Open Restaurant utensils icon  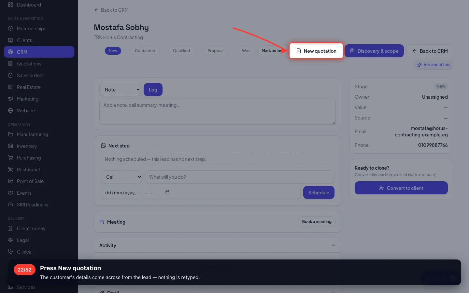coord(10,170)
